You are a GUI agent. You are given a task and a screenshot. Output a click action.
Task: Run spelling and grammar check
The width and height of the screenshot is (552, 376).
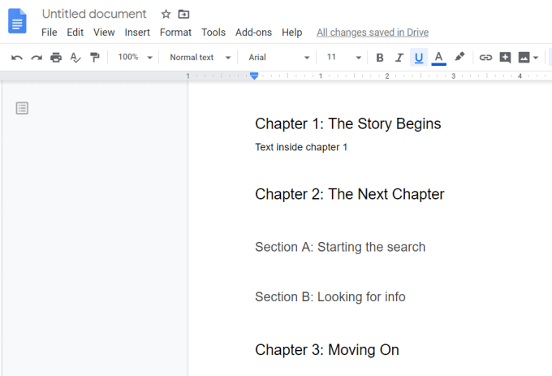(x=75, y=58)
